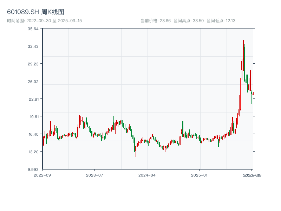281x211 pixels.
Task: Click the chart title 601089.SH 周K线图
Action: pos(35,12)
